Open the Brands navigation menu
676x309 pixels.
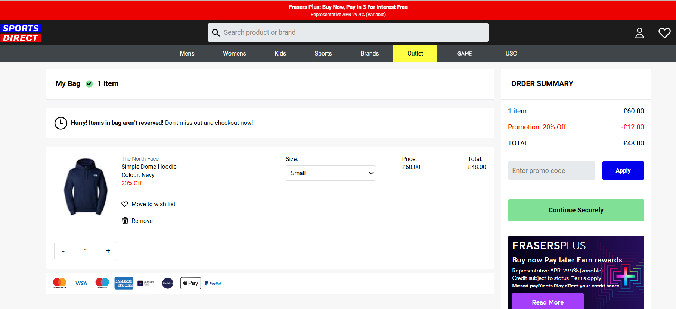369,53
